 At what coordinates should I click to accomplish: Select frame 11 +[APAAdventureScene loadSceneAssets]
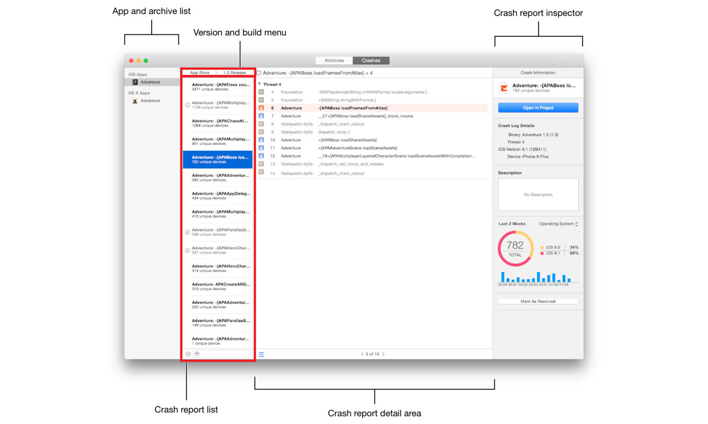click(x=372, y=148)
